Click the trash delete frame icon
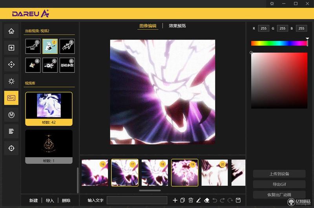Viewport: 314px width, 208px height. pos(191,200)
